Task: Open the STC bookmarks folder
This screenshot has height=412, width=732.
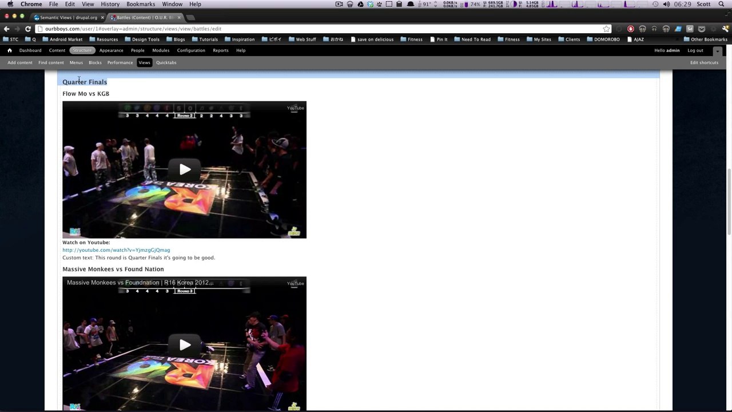Action: tap(10, 39)
